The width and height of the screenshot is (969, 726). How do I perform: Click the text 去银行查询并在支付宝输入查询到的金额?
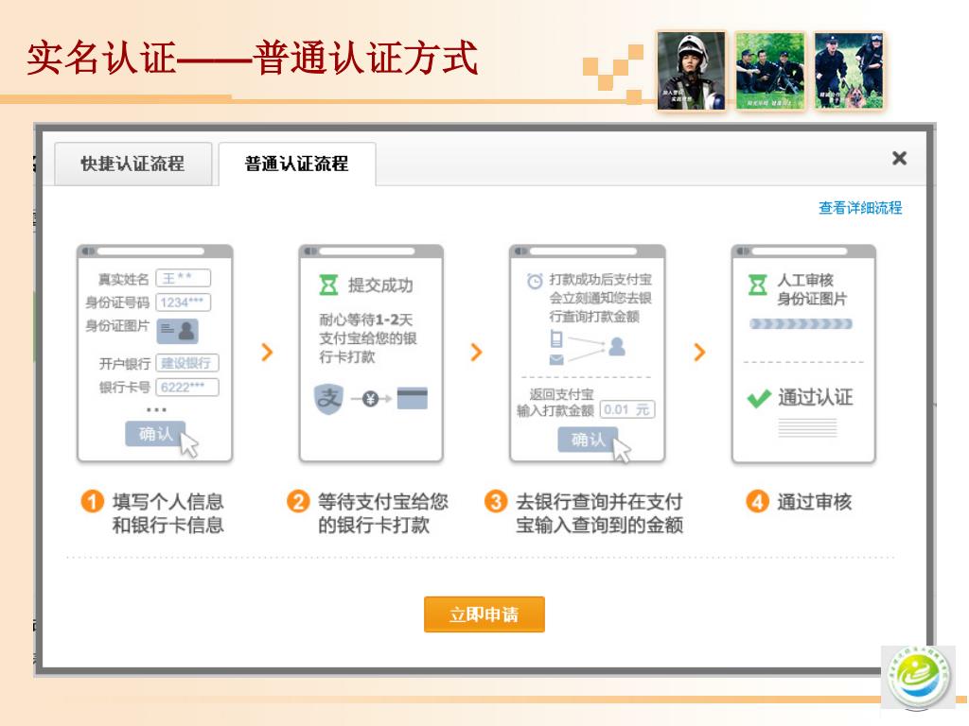599,513
